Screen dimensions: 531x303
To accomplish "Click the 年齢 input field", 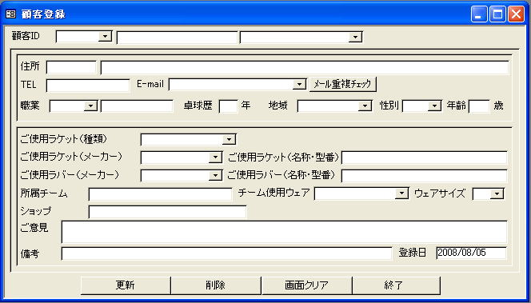I will click(x=479, y=106).
